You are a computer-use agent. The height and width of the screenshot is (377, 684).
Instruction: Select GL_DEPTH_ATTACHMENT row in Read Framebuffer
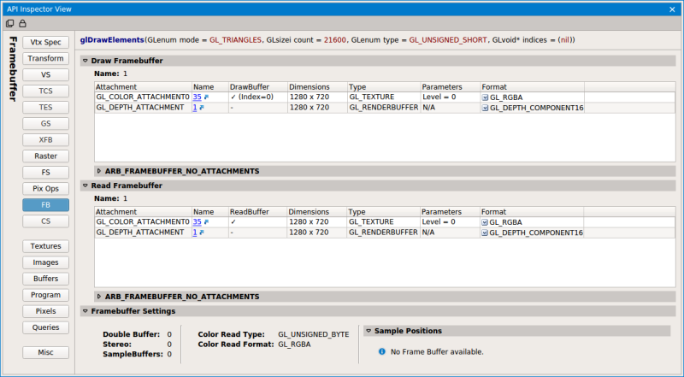click(384, 233)
